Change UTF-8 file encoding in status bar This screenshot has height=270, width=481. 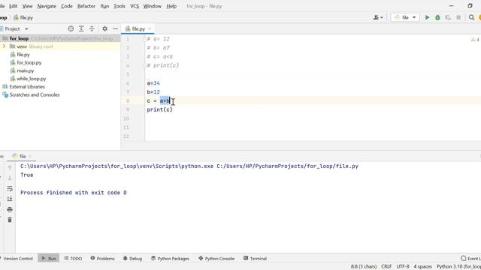coord(403,266)
